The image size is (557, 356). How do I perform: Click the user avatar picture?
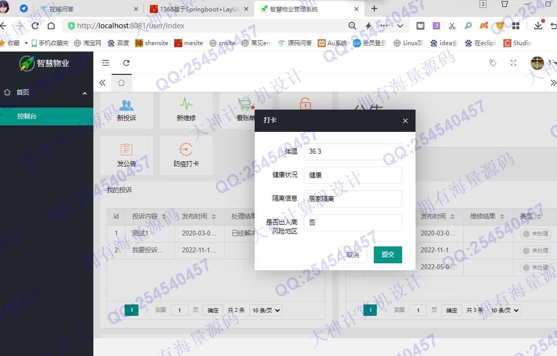click(537, 63)
